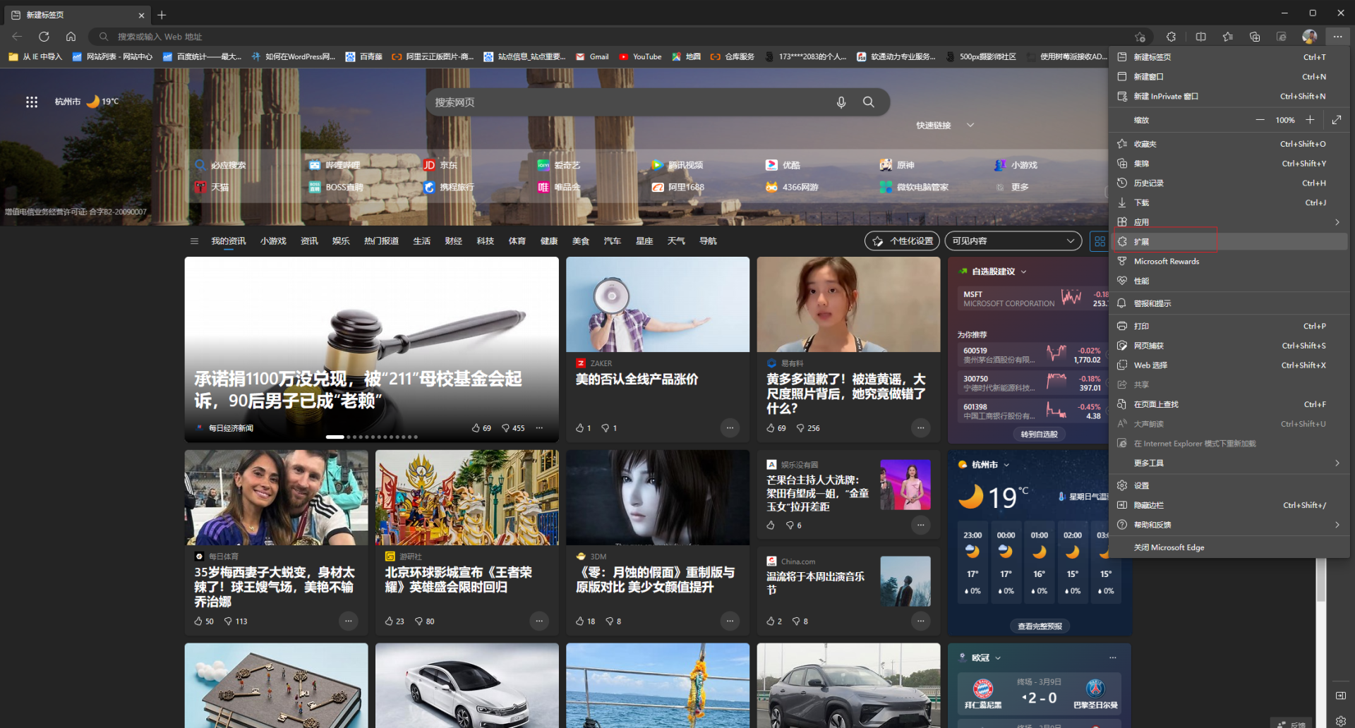
Task: Click the 转到自选股 button
Action: coord(1039,435)
